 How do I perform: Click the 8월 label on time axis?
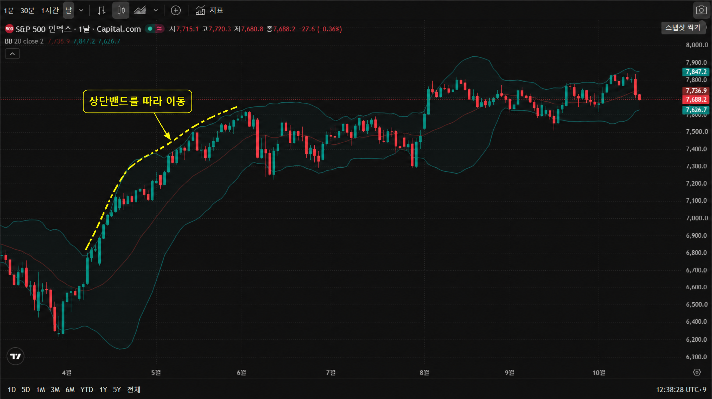[x=424, y=372]
